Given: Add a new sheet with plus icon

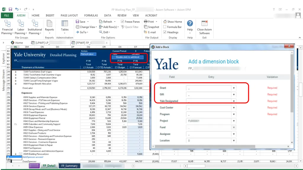Looking at the screenshot, I should pyautogui.click(x=133, y=166).
